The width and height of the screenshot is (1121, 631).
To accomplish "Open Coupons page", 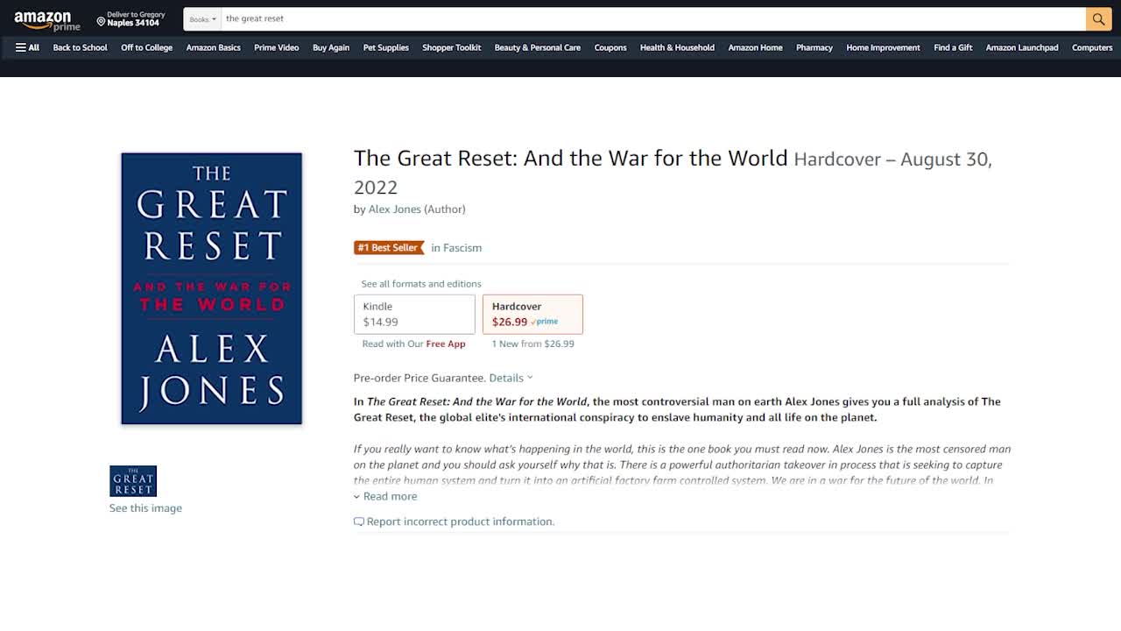I will [x=610, y=47].
